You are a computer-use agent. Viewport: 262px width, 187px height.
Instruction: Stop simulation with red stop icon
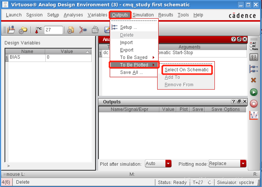point(254,104)
